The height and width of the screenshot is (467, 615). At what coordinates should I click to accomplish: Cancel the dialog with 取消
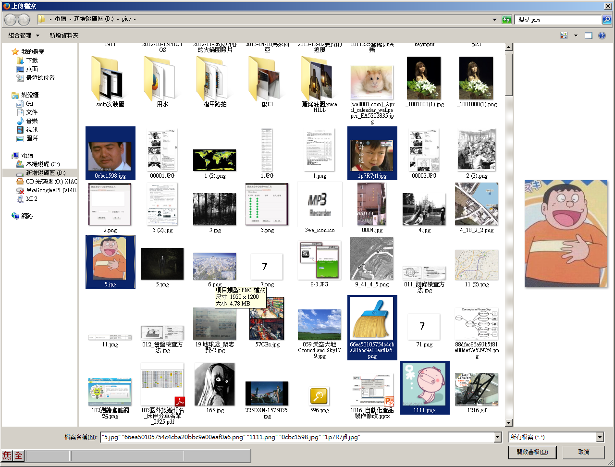583,452
